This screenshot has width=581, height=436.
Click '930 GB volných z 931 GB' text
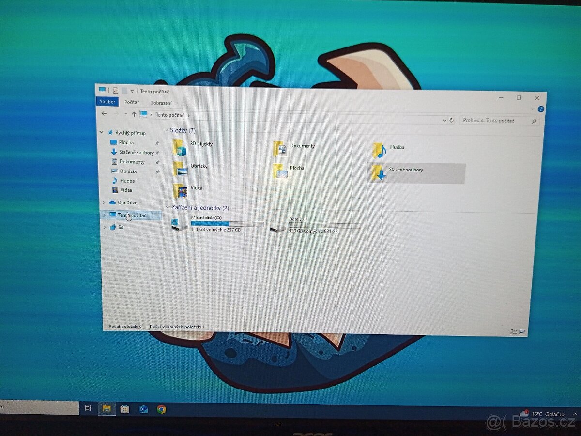point(313,231)
